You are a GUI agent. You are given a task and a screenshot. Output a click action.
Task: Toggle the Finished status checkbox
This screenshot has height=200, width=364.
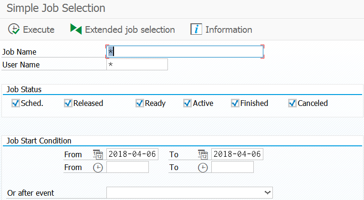[235, 103]
